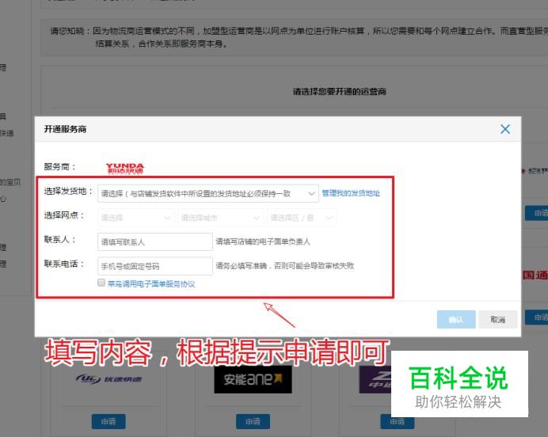The width and height of the screenshot is (548, 437).
Task: Focus the 手机号或固定号码 phone field
Action: point(155,266)
